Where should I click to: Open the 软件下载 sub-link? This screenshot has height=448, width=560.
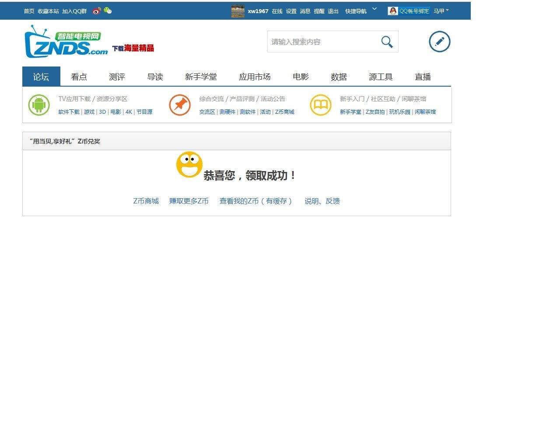(x=69, y=112)
